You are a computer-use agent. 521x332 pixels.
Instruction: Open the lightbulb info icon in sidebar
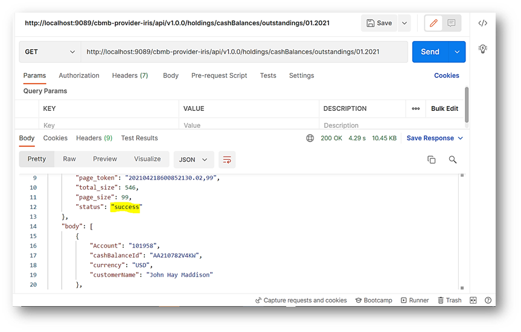(482, 49)
